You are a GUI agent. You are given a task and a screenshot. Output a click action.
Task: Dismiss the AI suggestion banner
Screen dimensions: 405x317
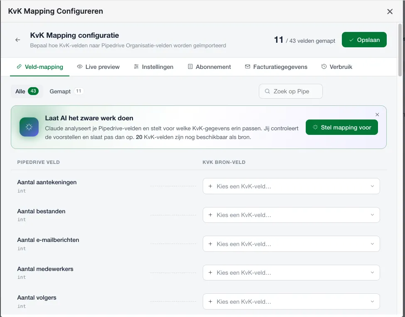[x=377, y=115]
